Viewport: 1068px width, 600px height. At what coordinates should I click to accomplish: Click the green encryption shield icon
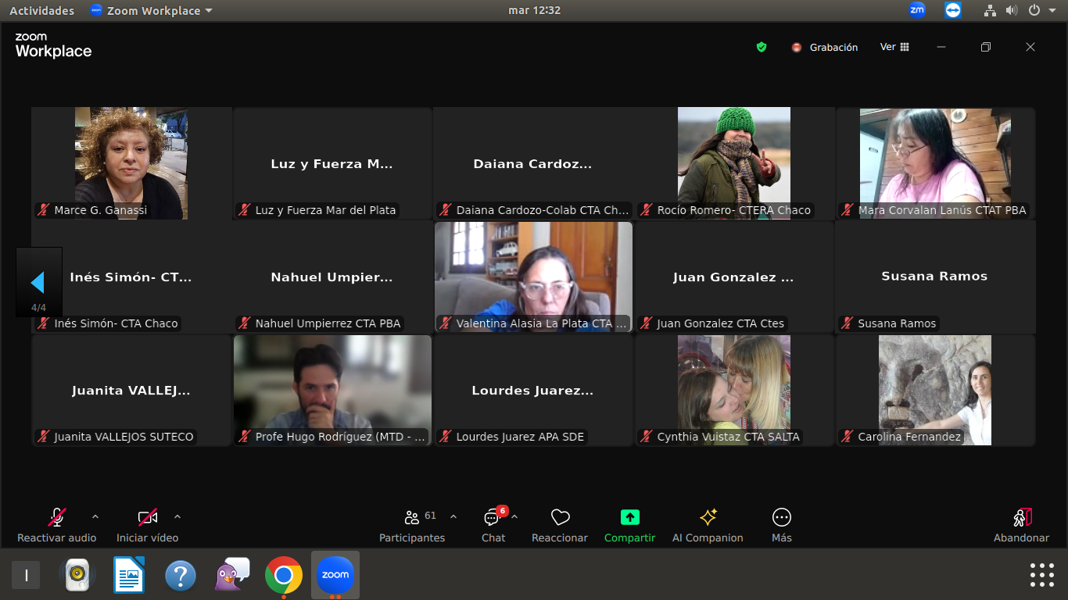click(762, 47)
